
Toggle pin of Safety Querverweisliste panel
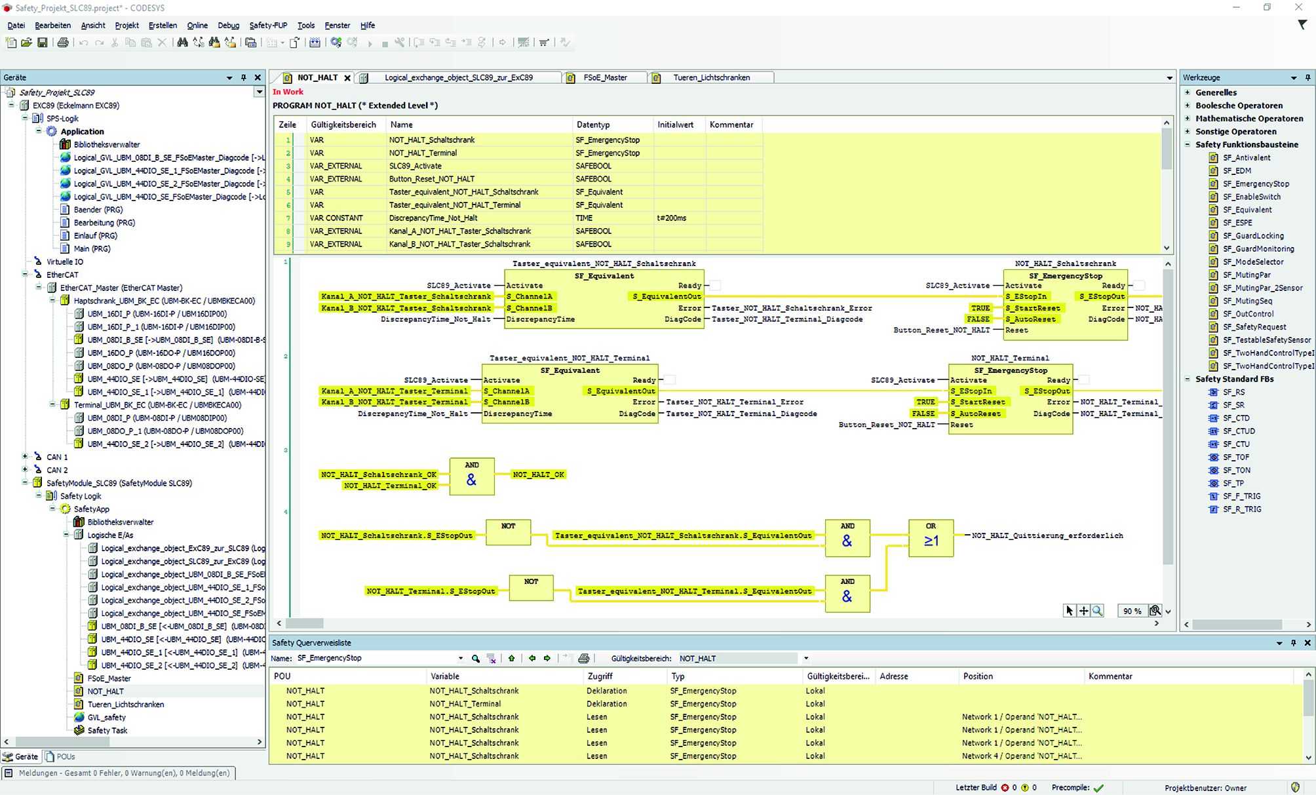coord(1293,643)
